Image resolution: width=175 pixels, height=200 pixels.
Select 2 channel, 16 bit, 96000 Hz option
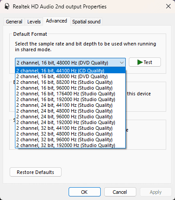tap(70, 88)
